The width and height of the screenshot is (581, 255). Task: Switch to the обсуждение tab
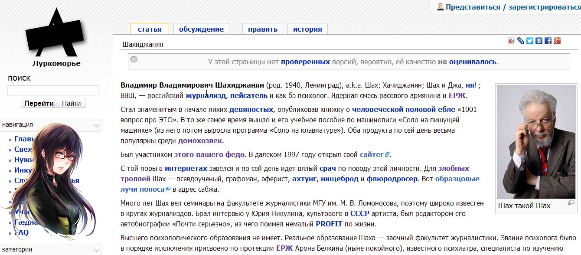point(201,29)
